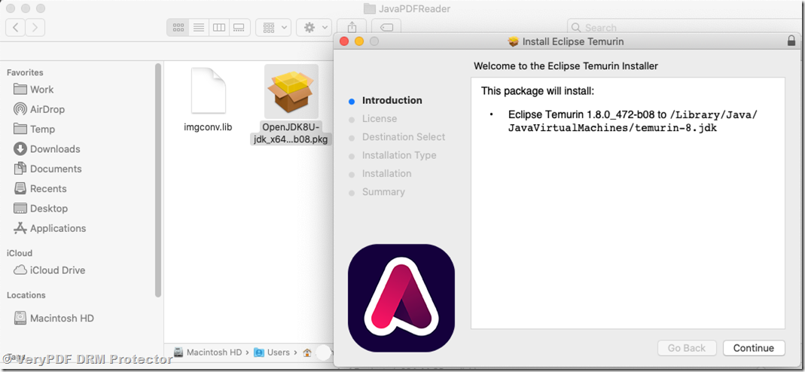Select the imgconv.lib file icon

(208, 91)
